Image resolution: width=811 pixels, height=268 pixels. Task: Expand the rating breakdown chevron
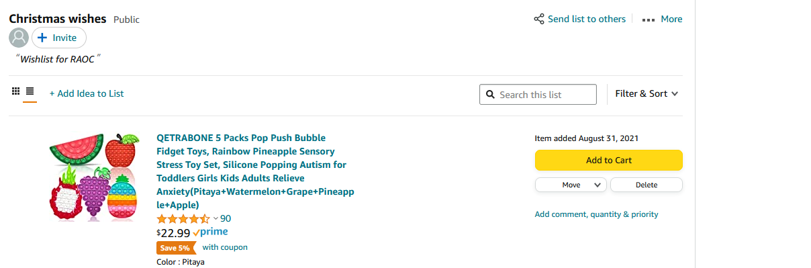pos(216,218)
